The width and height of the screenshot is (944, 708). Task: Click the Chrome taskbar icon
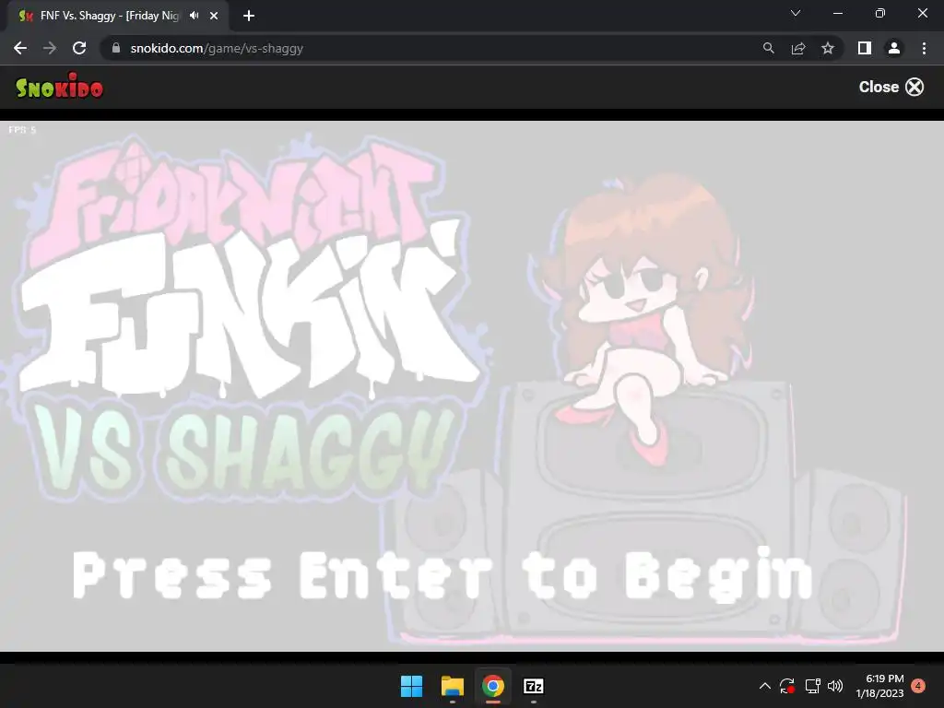click(493, 686)
